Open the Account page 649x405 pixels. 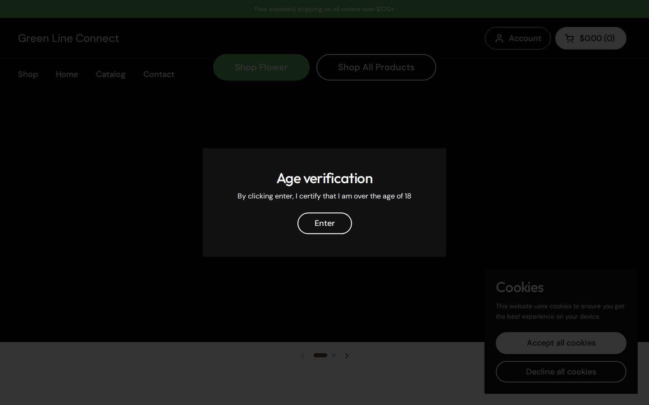tap(517, 38)
